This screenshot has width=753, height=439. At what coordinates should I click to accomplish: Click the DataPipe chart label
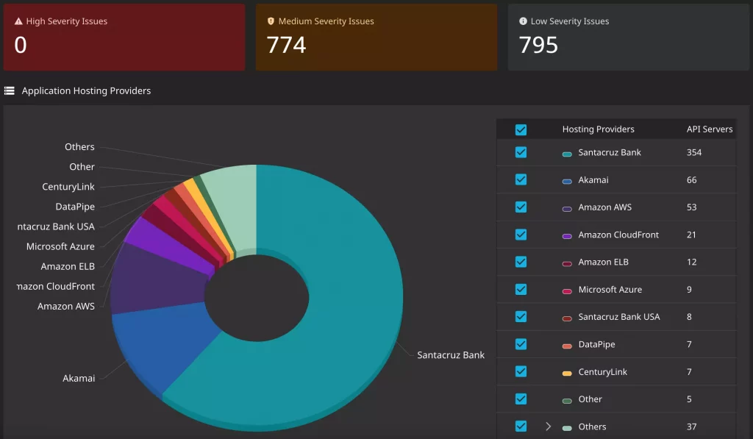75,207
